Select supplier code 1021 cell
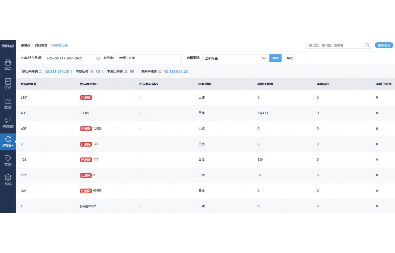 pos(24,175)
